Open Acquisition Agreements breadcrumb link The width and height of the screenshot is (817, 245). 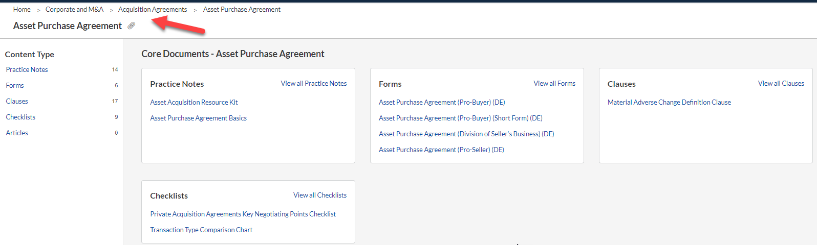153,9
